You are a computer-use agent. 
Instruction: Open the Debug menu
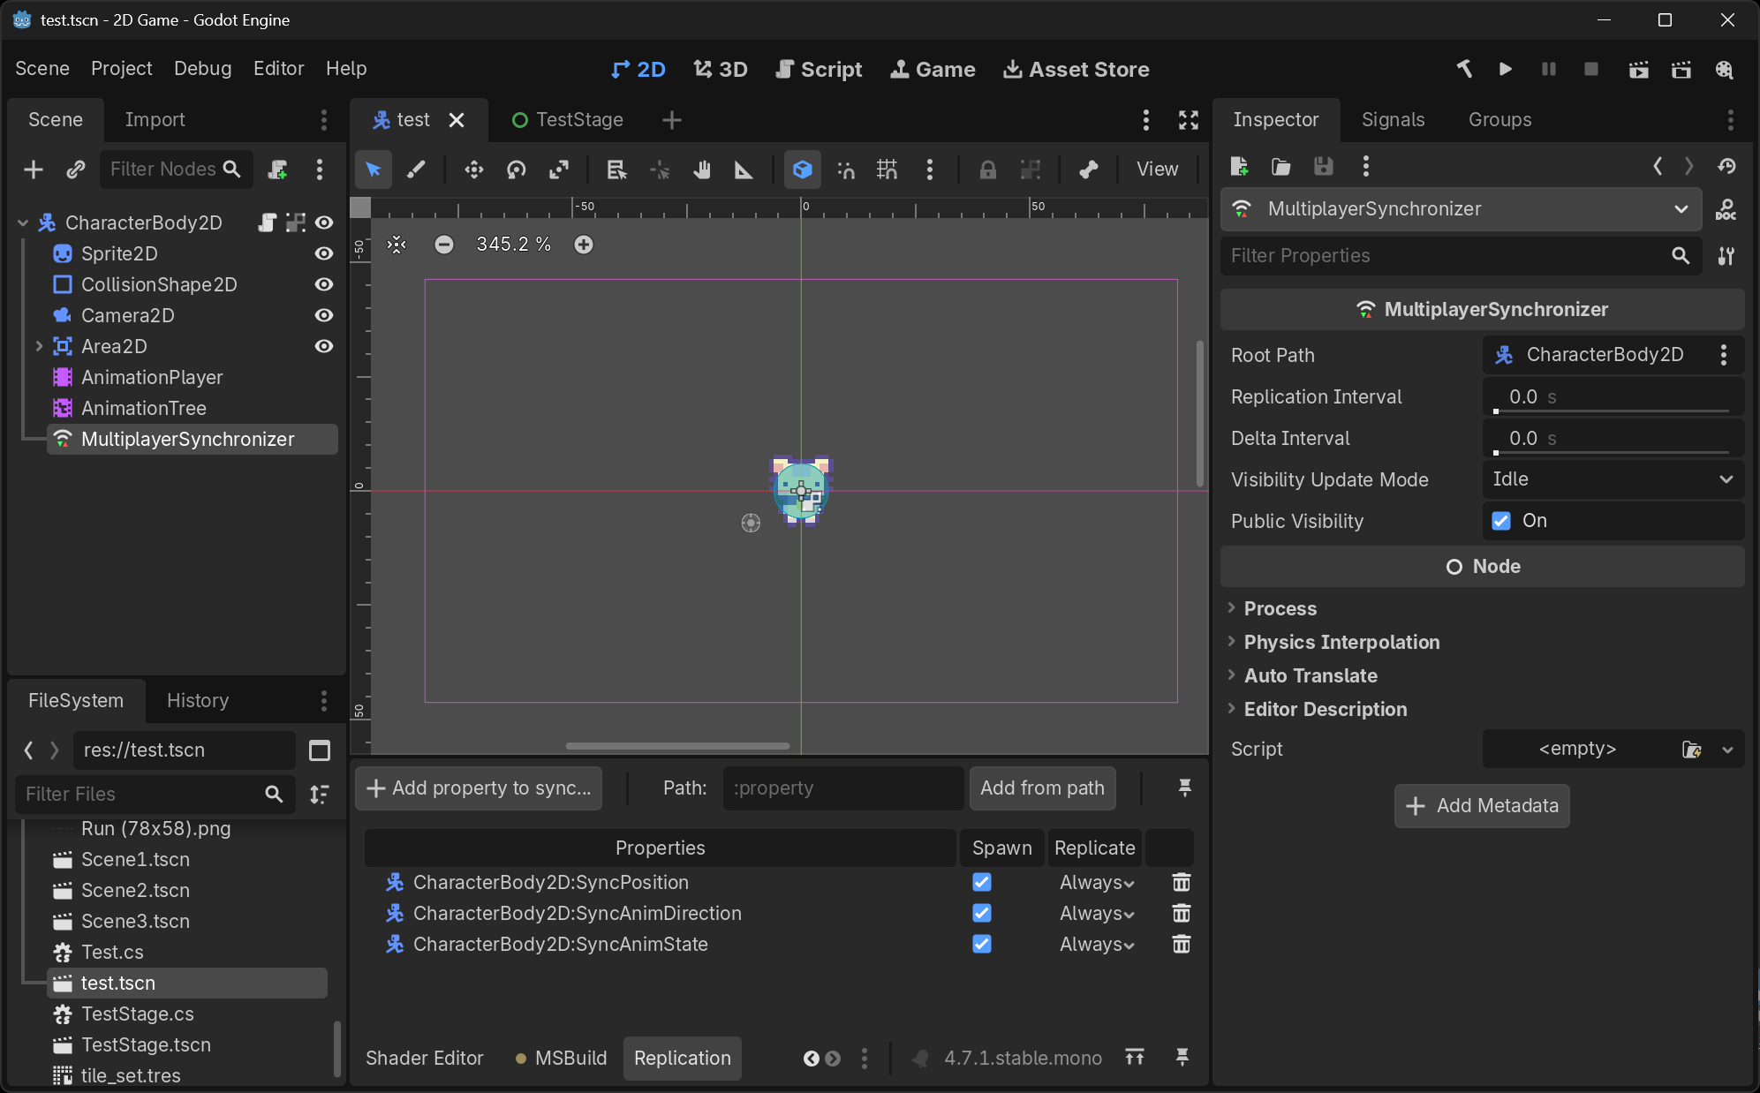pos(202,68)
